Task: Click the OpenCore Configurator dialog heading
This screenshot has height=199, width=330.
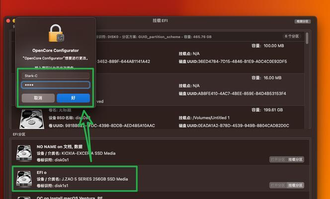Action: 56,51
